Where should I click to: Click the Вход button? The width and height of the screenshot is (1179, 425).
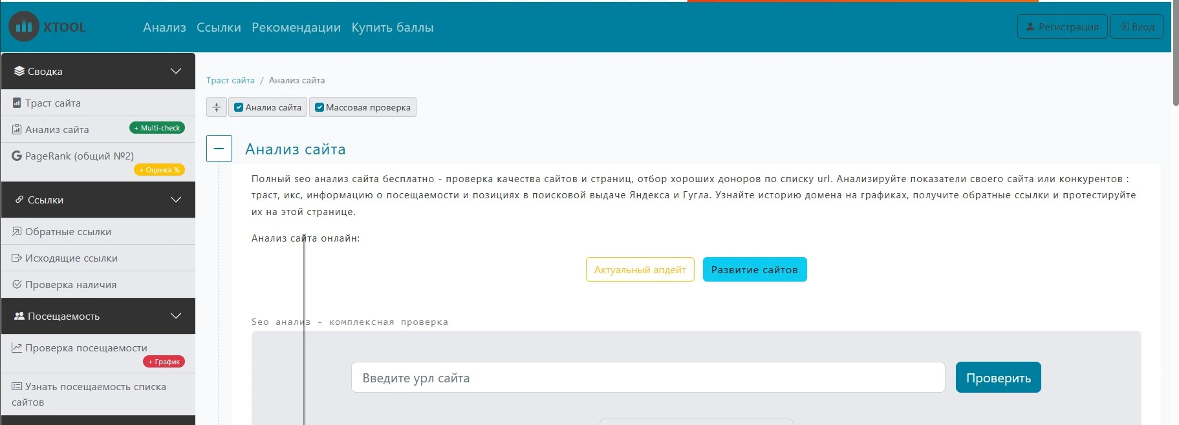pos(1137,26)
